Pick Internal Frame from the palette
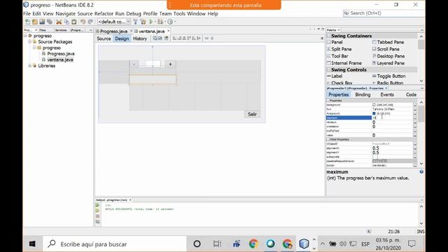The width and height of the screenshot is (448, 252). pyautogui.click(x=344, y=63)
